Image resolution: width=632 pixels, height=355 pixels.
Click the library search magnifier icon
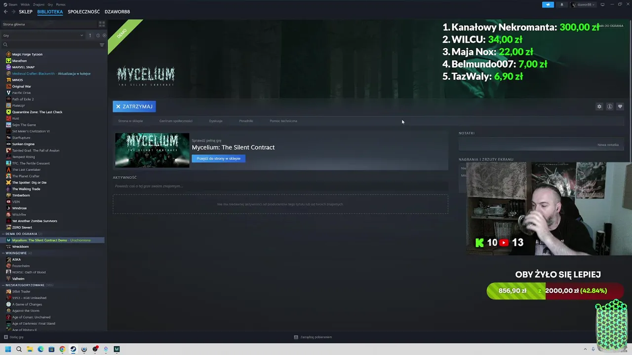click(5, 45)
